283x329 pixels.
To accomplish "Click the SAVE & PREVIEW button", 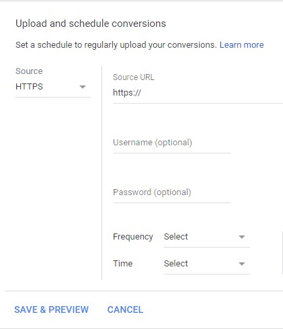I will (51, 309).
